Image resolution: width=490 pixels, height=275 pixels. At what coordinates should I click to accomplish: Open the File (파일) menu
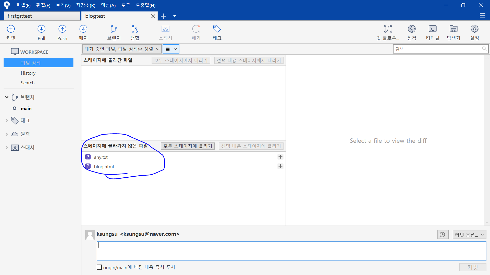[23, 5]
